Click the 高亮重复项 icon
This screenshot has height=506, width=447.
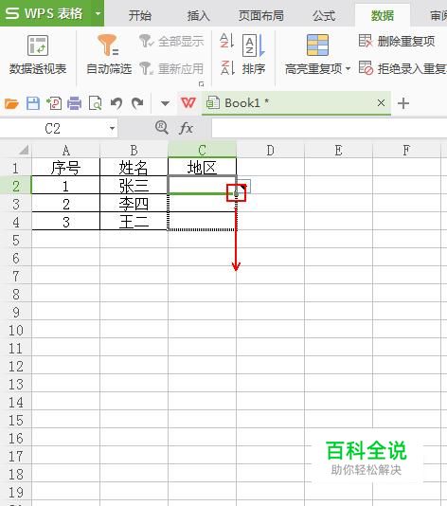point(317,45)
